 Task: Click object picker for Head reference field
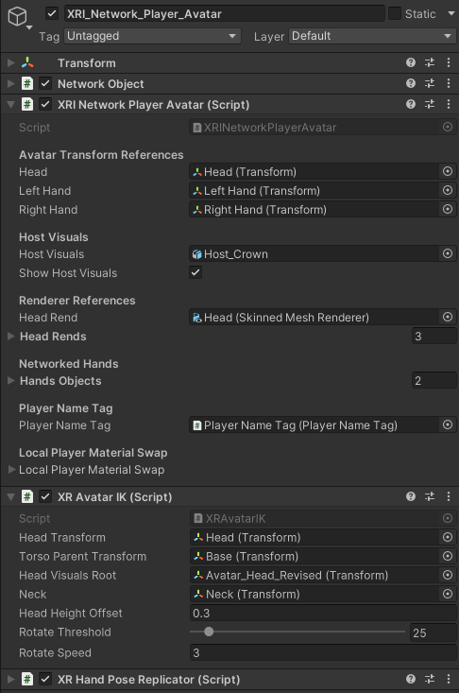click(448, 171)
